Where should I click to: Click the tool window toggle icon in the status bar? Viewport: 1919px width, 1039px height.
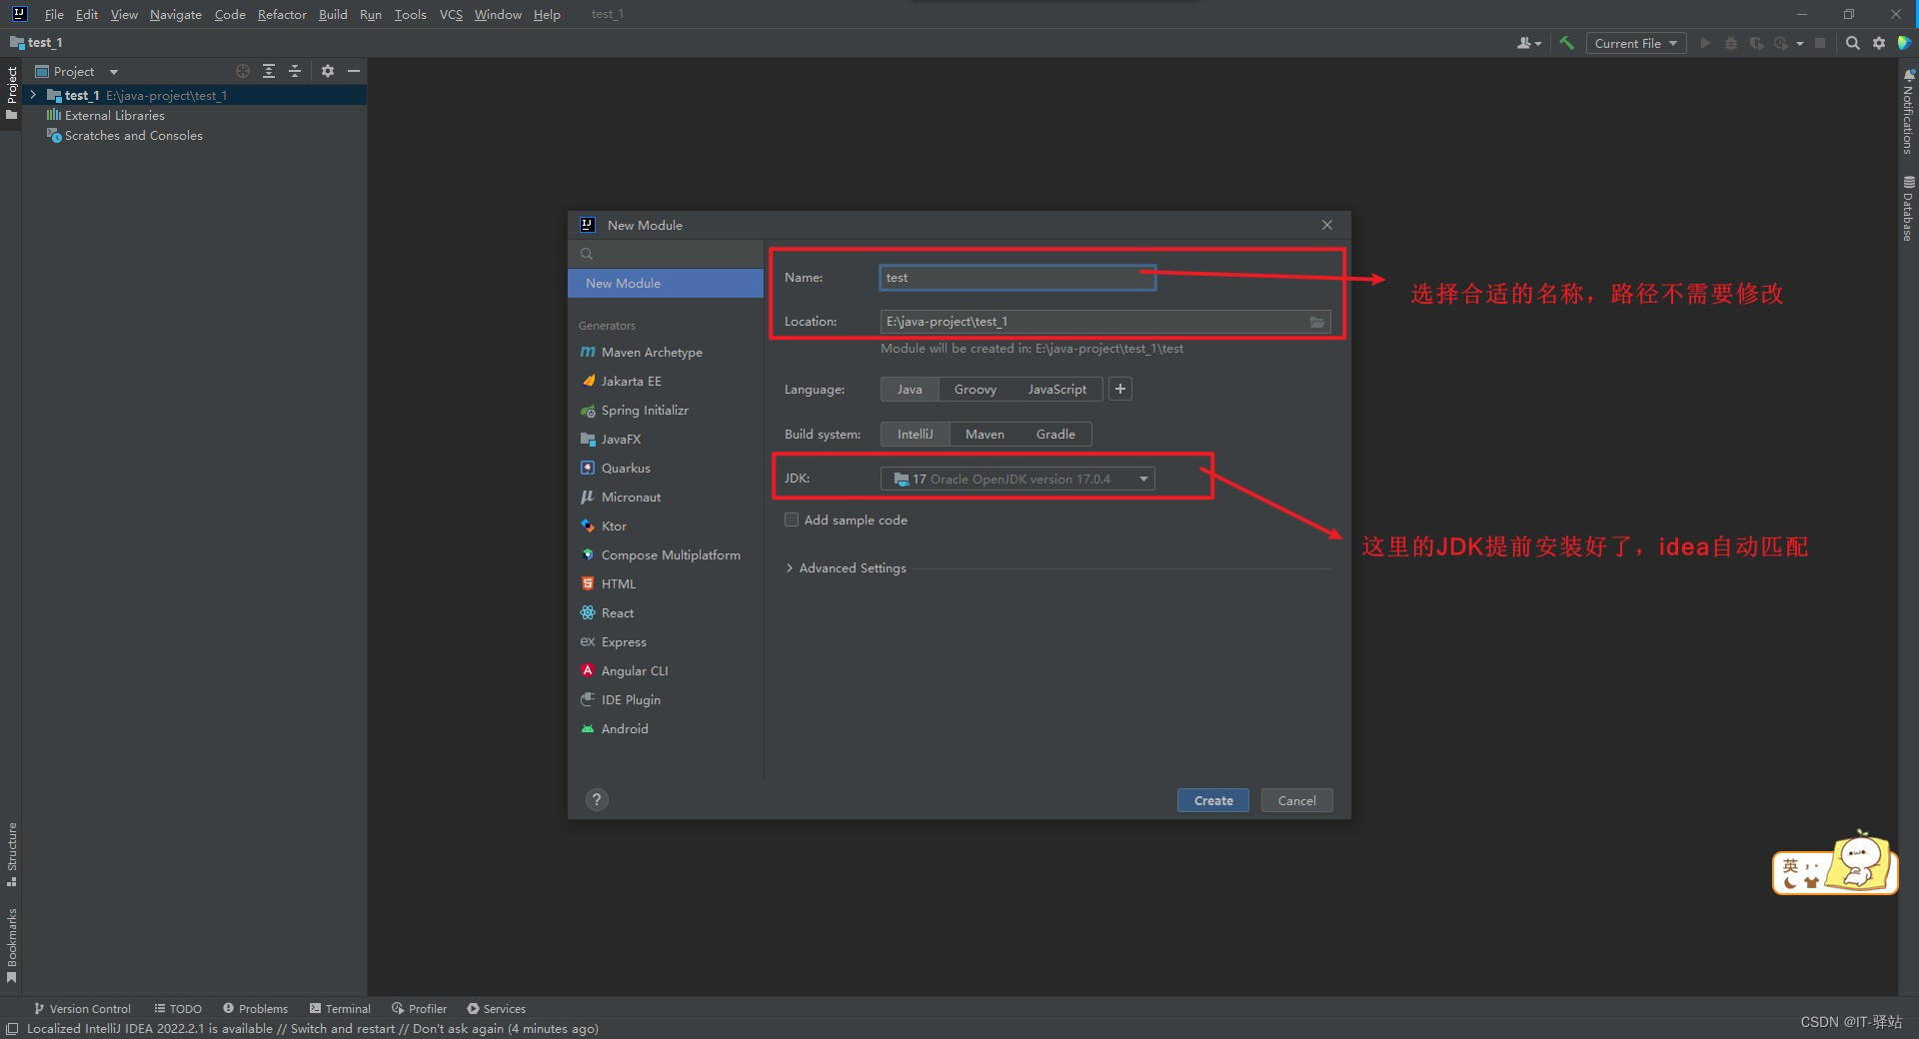12,1029
